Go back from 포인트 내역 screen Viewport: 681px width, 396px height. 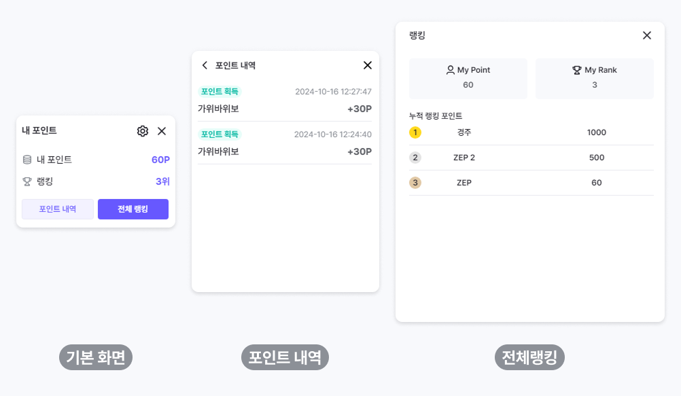[x=205, y=65]
